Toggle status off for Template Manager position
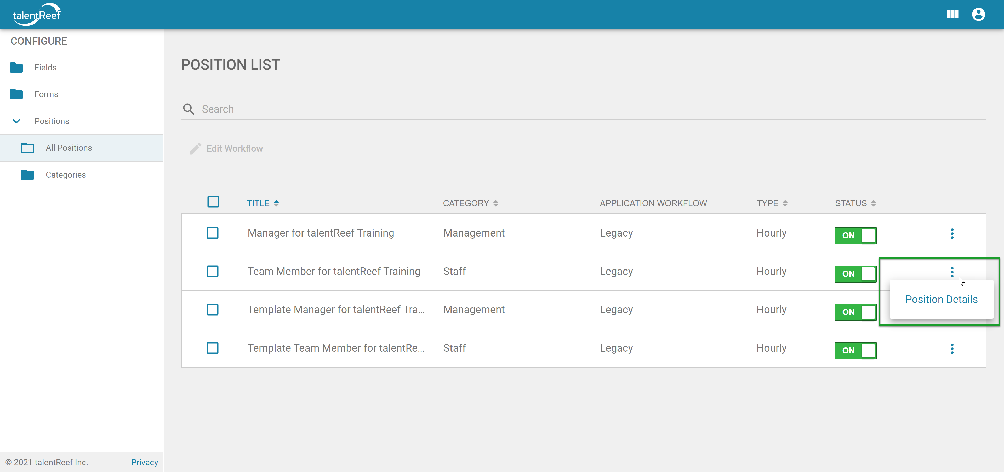 coord(855,312)
